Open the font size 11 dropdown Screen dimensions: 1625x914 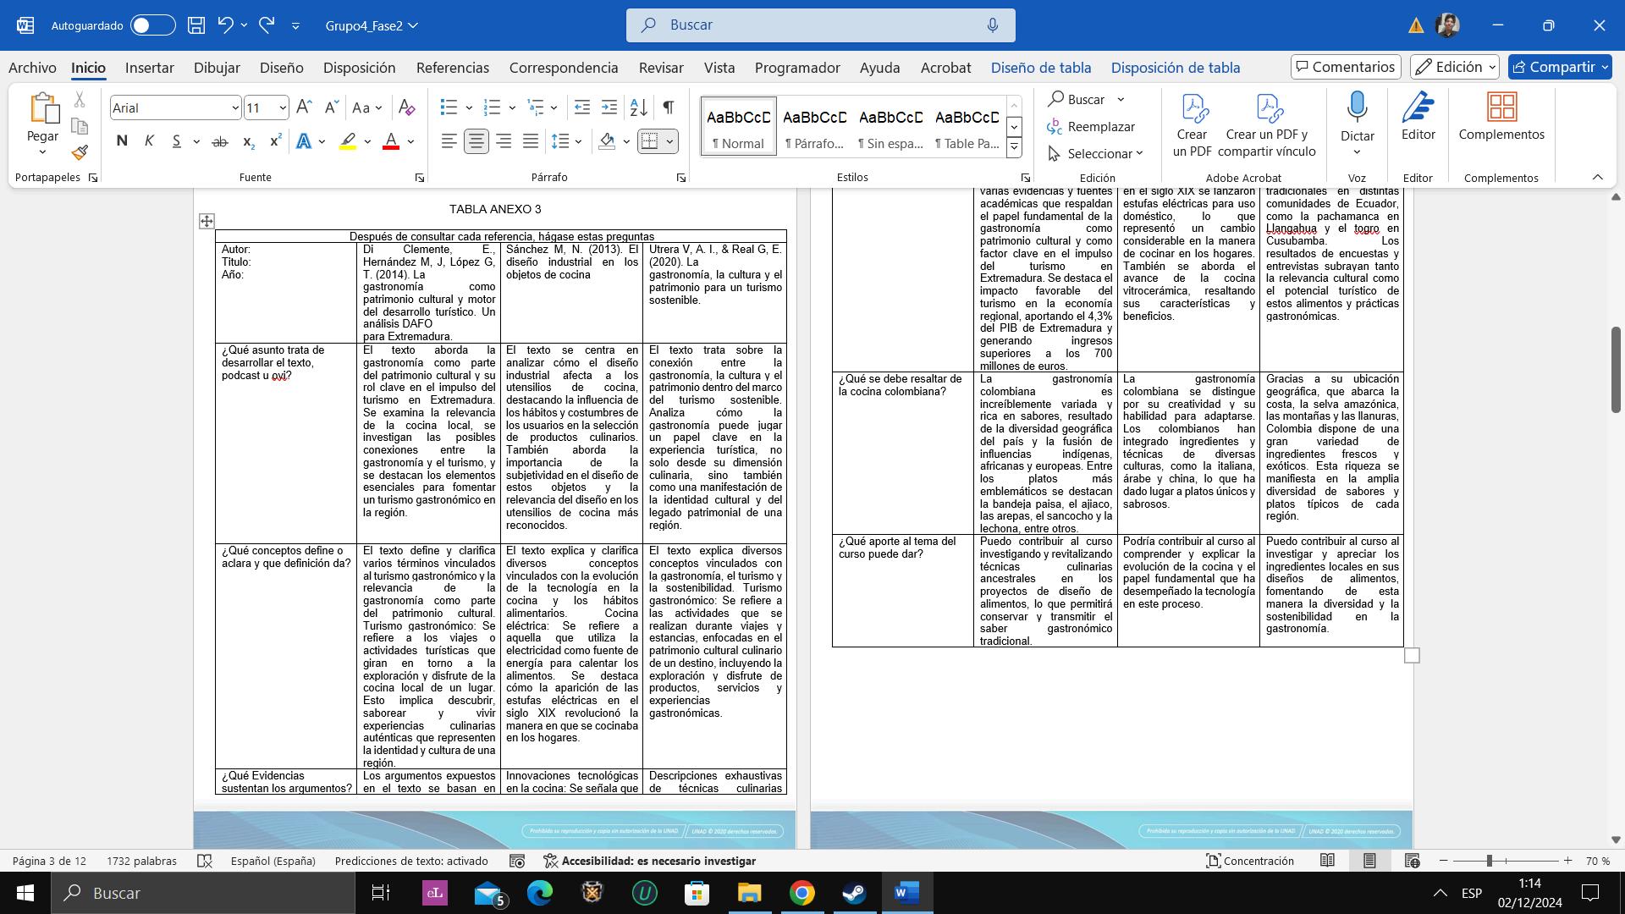(x=282, y=107)
